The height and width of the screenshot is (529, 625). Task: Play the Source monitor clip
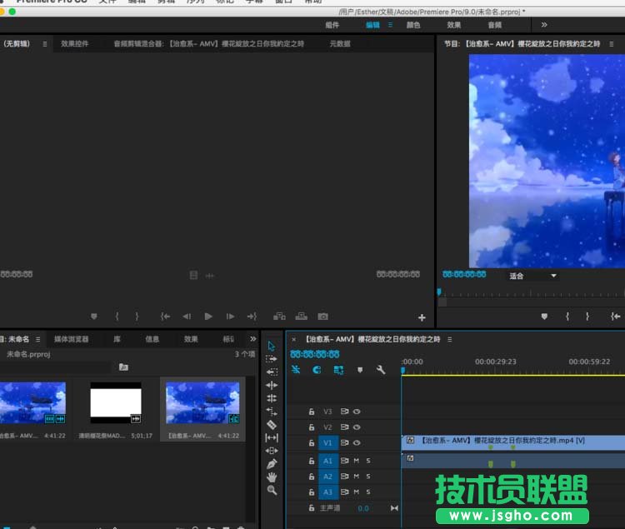tap(208, 317)
